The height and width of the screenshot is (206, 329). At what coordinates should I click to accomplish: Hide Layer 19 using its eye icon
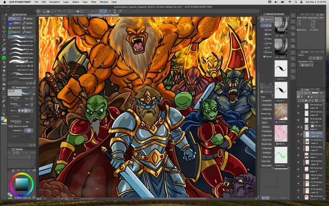[x=299, y=113]
